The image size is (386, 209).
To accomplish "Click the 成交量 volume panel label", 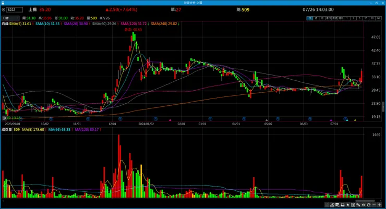I will click(x=7, y=130).
